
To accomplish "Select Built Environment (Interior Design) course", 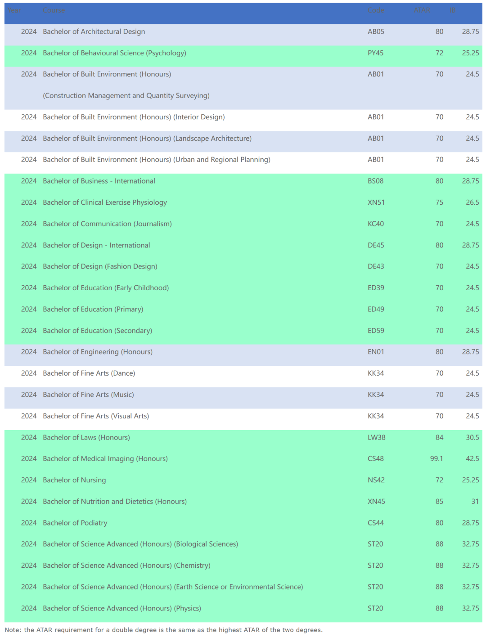I will pyautogui.click(x=134, y=117).
